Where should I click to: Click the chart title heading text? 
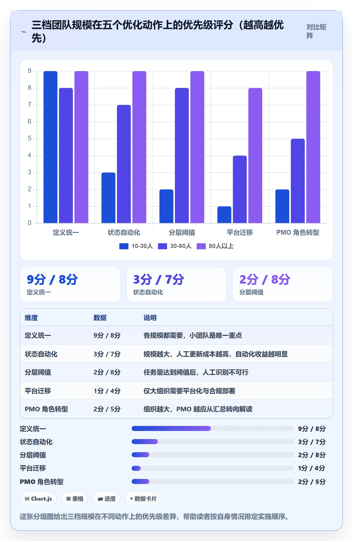158,31
